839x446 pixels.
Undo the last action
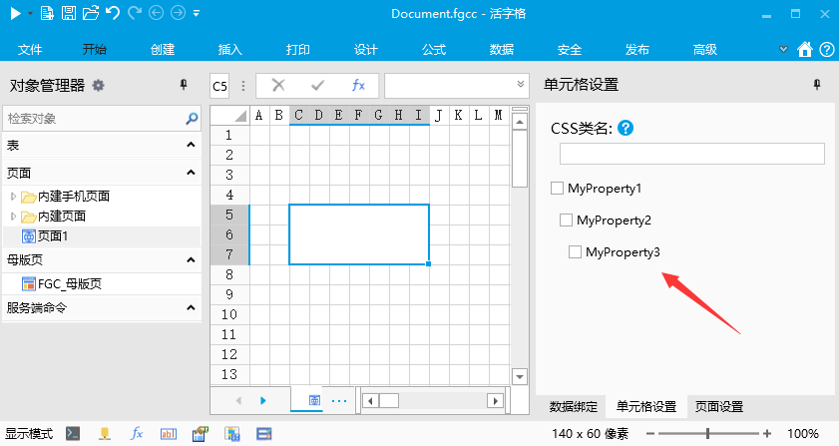coord(113,13)
